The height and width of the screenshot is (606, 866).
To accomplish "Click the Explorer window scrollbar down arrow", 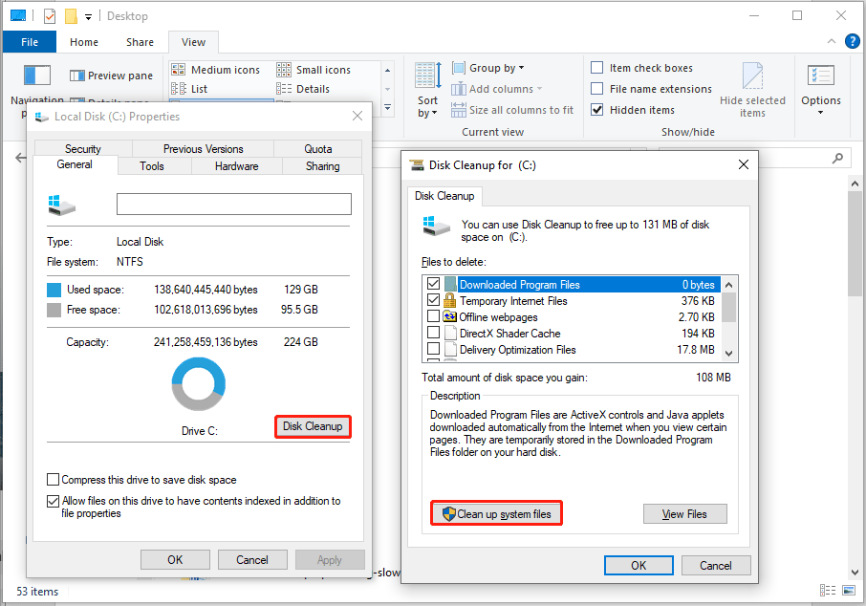I will [x=855, y=573].
